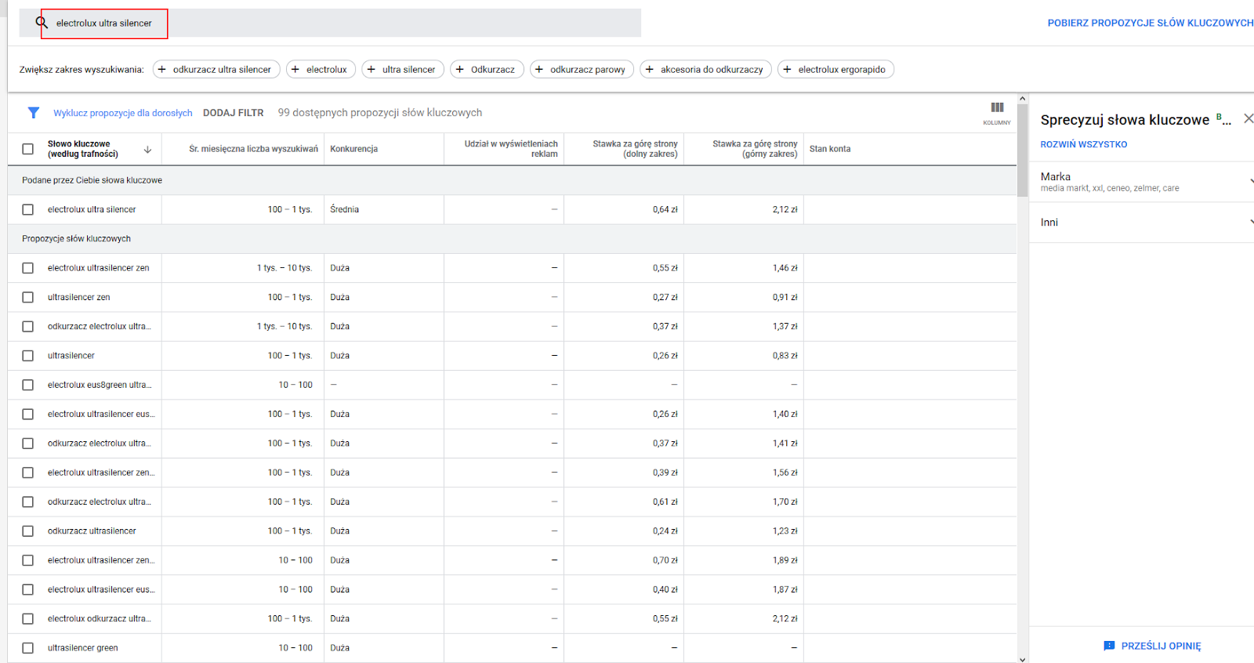The image size is (1254, 663).
Task: Check the ultrasilencer row with 0,26 zł
Action: coord(28,356)
